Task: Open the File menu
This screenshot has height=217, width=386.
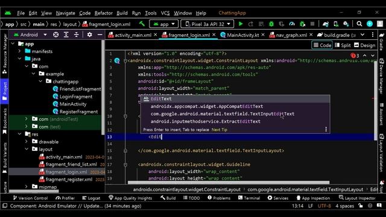Action: 21,13
